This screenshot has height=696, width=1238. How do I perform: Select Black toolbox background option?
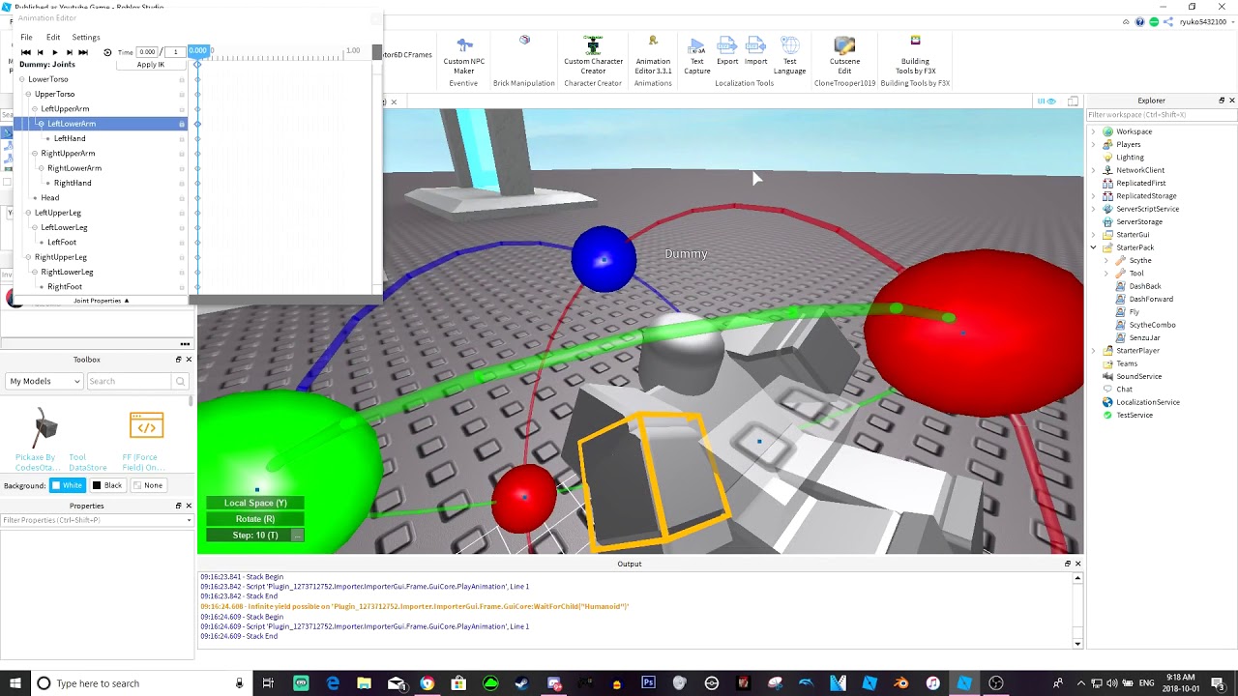pyautogui.click(x=107, y=485)
